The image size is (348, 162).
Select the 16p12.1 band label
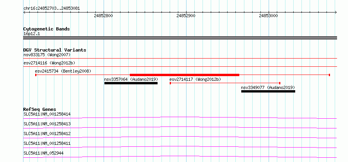pyautogui.click(x=32, y=34)
